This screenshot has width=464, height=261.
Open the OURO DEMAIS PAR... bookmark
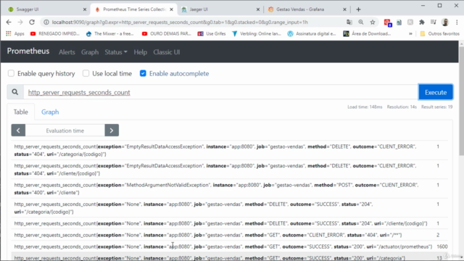(x=167, y=34)
